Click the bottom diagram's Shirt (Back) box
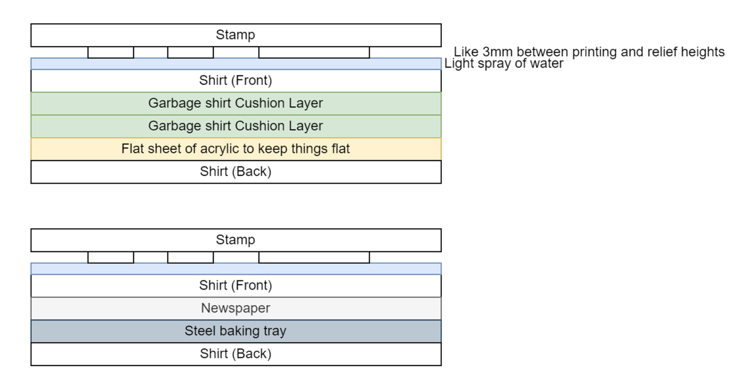The width and height of the screenshot is (753, 386). pos(236,354)
